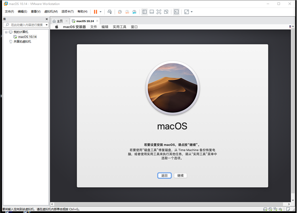The image size is (297, 213).
Task: Click the hard disk status icon
Action: click(x=265, y=209)
